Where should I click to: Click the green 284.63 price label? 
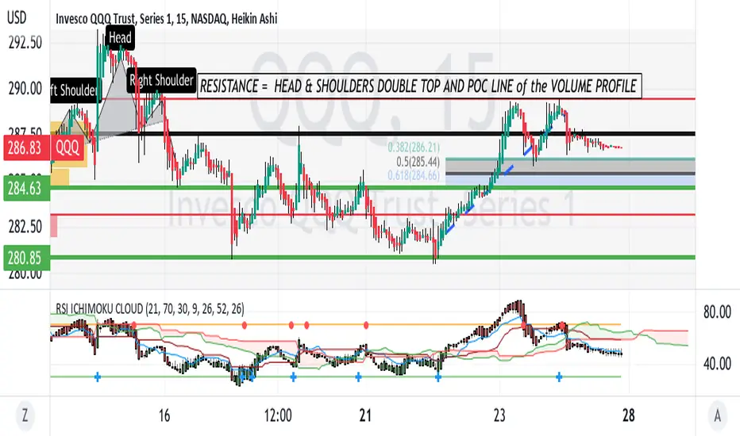coord(26,188)
